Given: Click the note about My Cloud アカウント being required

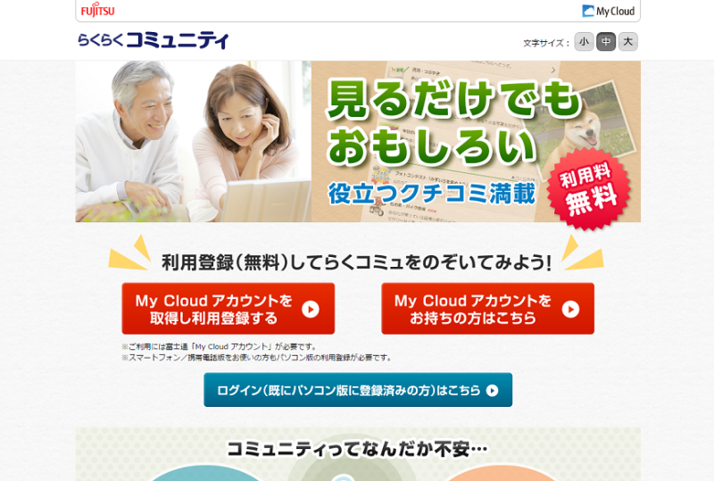Looking at the screenshot, I should 219,346.
